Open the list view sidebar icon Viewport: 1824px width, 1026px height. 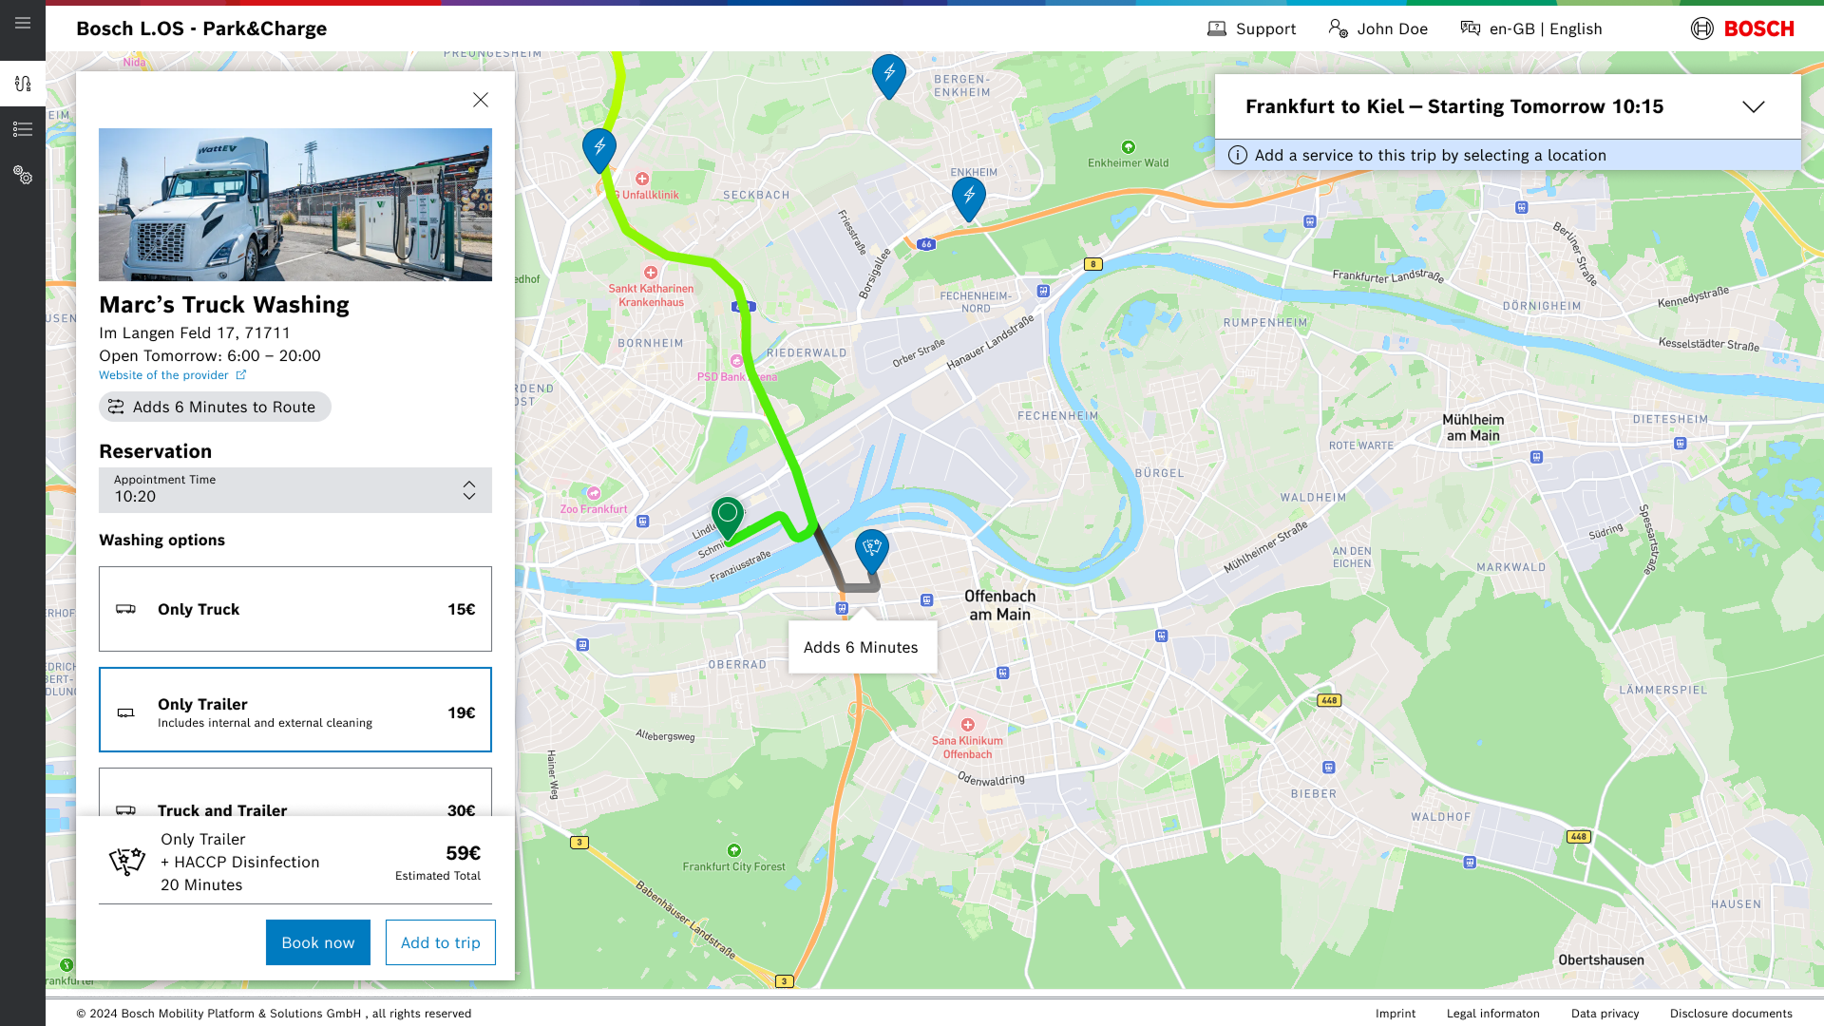(x=23, y=129)
